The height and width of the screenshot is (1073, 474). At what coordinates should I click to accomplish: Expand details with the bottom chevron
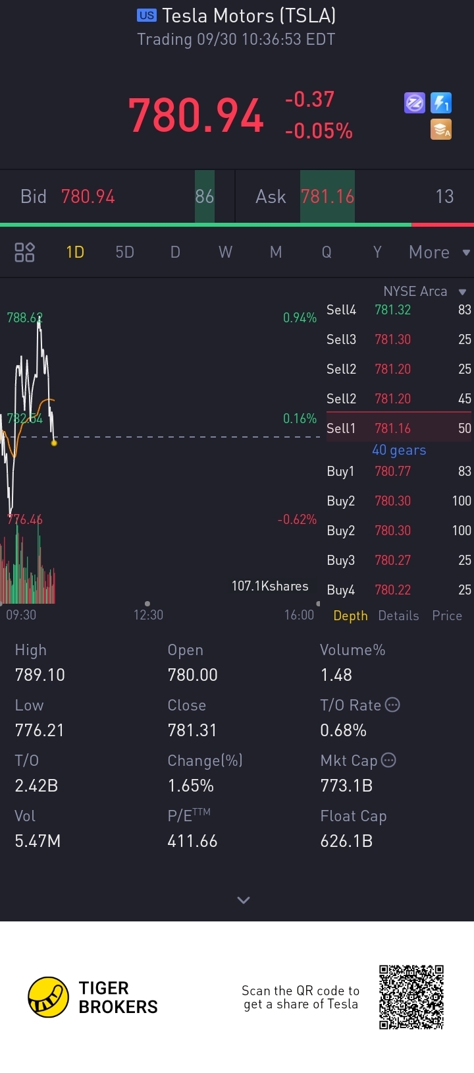tap(244, 900)
